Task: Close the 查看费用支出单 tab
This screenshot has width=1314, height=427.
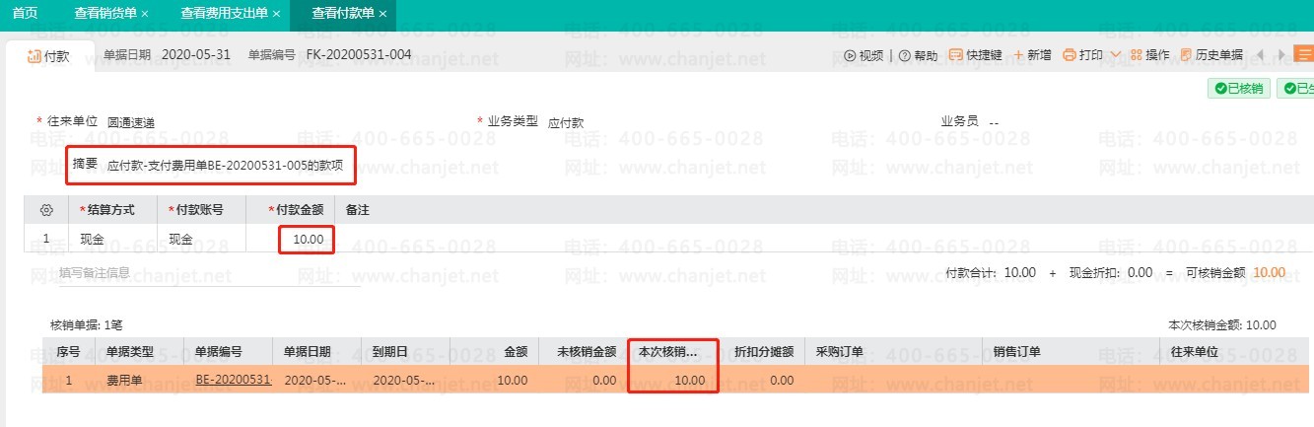Action: pyautogui.click(x=276, y=14)
